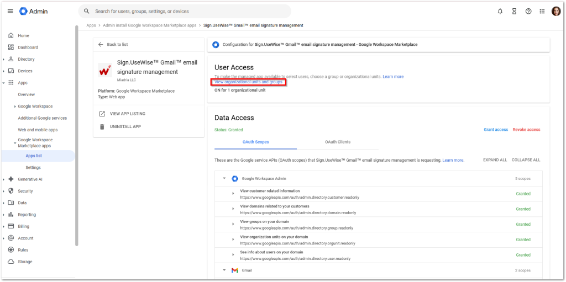Click the notifications bell icon
Screen dimensions: 566x282
tap(500, 11)
